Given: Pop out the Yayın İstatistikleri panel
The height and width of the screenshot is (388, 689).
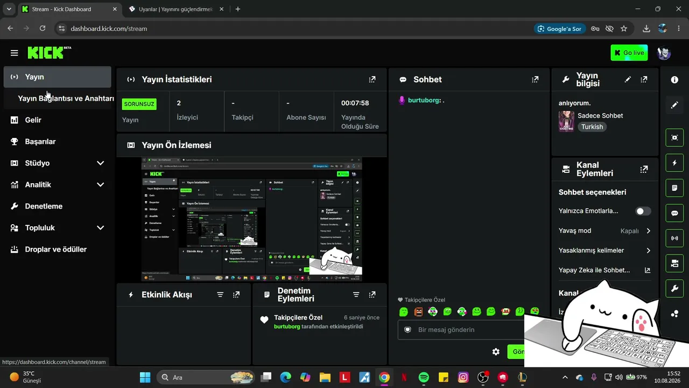Looking at the screenshot, I should 372,79.
